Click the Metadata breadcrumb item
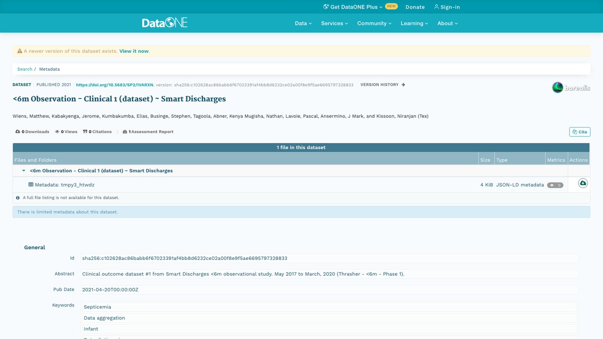 point(49,69)
